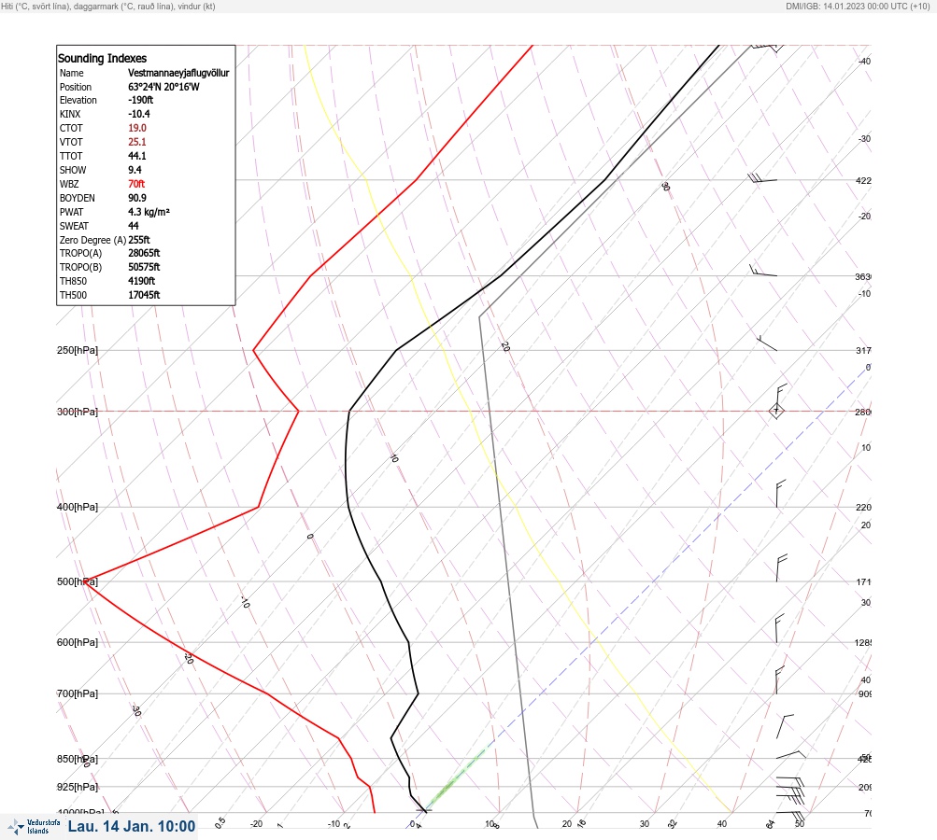Click the 600[hPa] pressure label
This screenshot has height=840, width=937.
click(78, 642)
